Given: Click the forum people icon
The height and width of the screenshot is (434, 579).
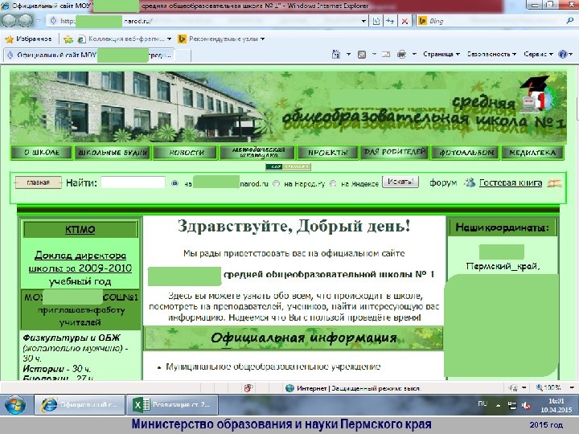Looking at the screenshot, I should coord(470,182).
